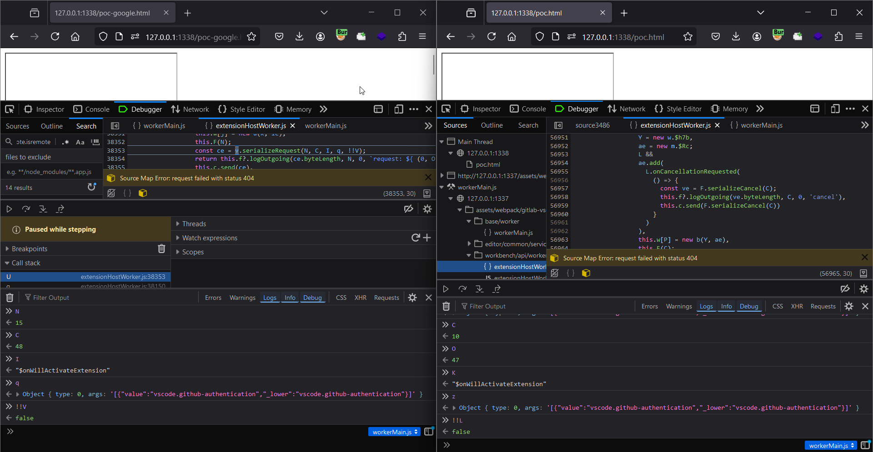Open workerMain.js context dropdown in right console
The width and height of the screenshot is (873, 452).
(x=831, y=445)
